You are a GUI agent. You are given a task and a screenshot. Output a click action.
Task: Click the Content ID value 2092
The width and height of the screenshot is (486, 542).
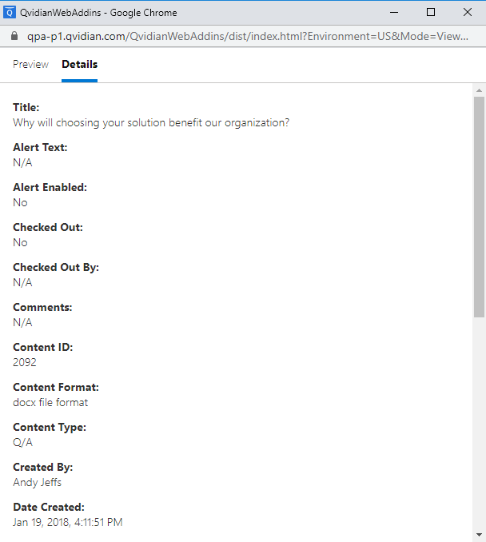pos(25,362)
